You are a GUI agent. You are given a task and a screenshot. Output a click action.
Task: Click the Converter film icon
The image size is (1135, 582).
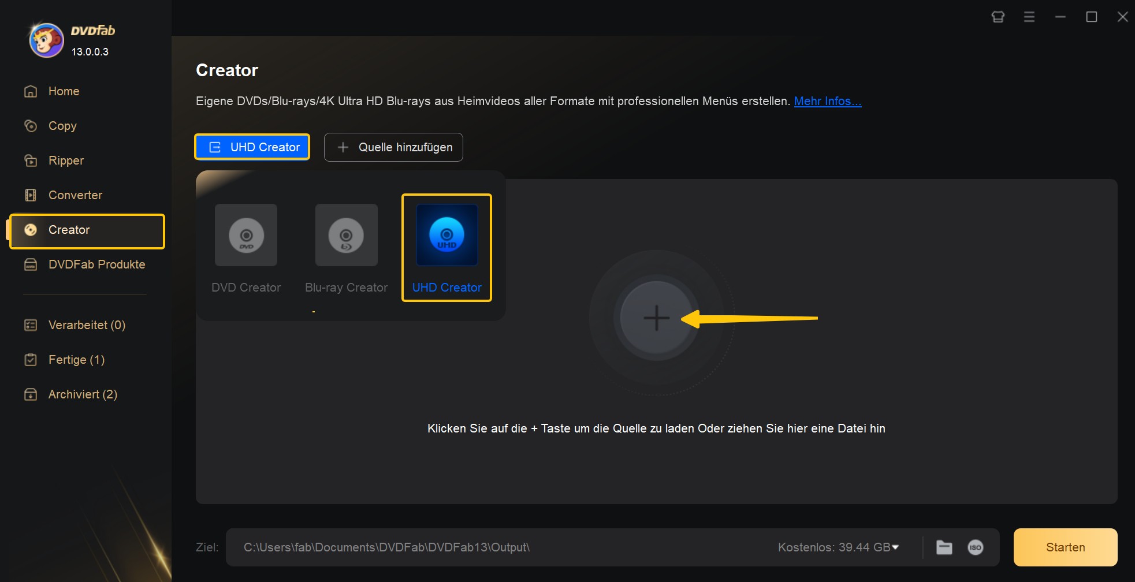coord(31,195)
